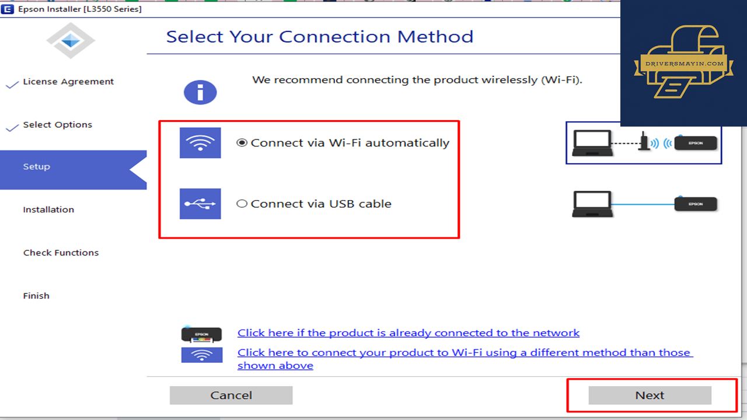Go to the License Agreement step
The height and width of the screenshot is (420, 747).
point(68,82)
